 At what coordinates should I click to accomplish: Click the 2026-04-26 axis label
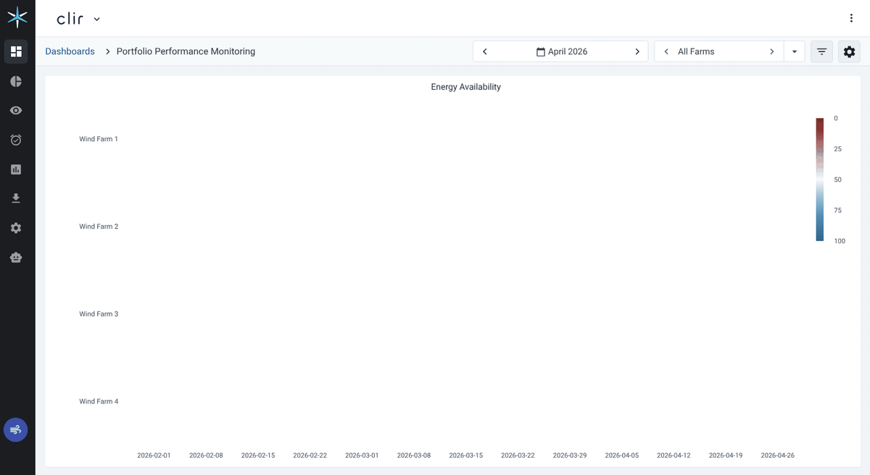[777, 455]
